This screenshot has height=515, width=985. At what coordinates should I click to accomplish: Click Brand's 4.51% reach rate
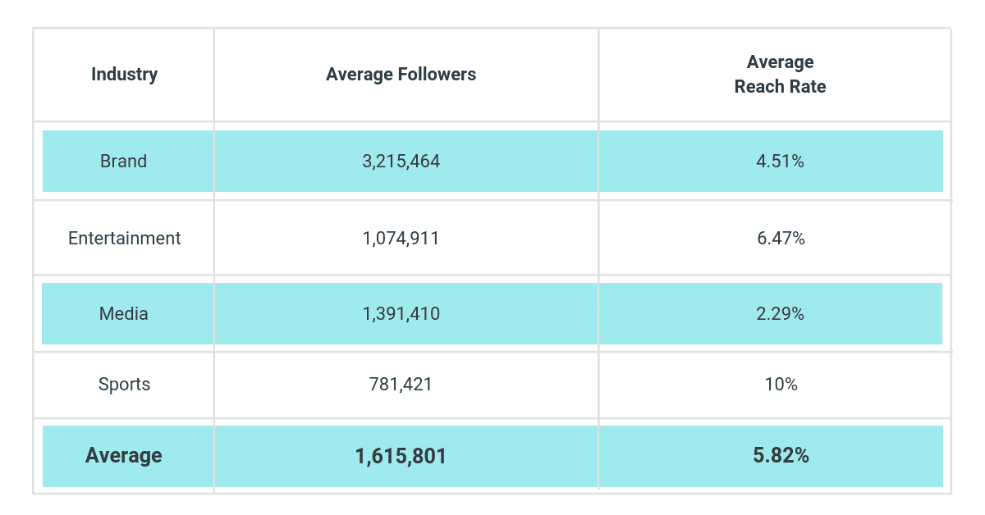tap(780, 162)
